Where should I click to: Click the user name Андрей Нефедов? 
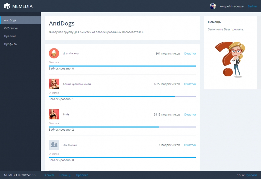(x=232, y=6)
